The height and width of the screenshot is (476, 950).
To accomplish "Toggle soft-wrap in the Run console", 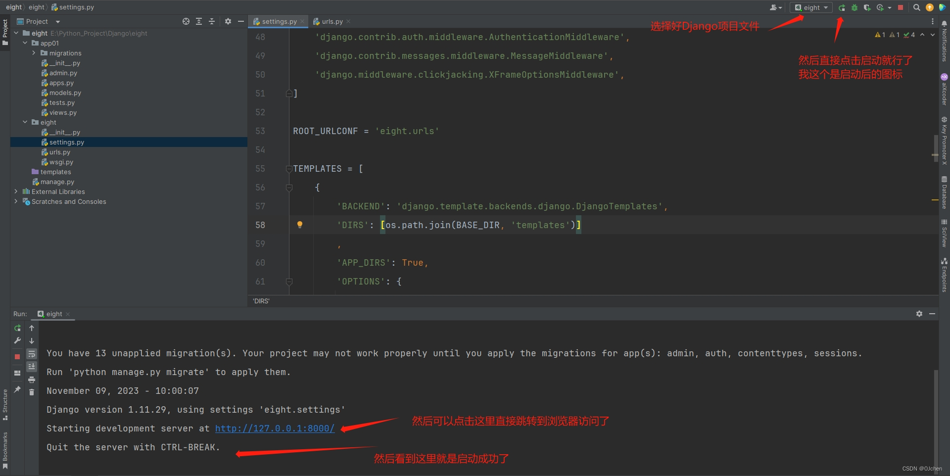I will click(32, 354).
